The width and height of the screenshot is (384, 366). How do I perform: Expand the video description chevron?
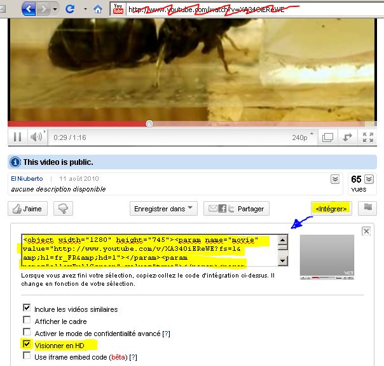pos(335,179)
